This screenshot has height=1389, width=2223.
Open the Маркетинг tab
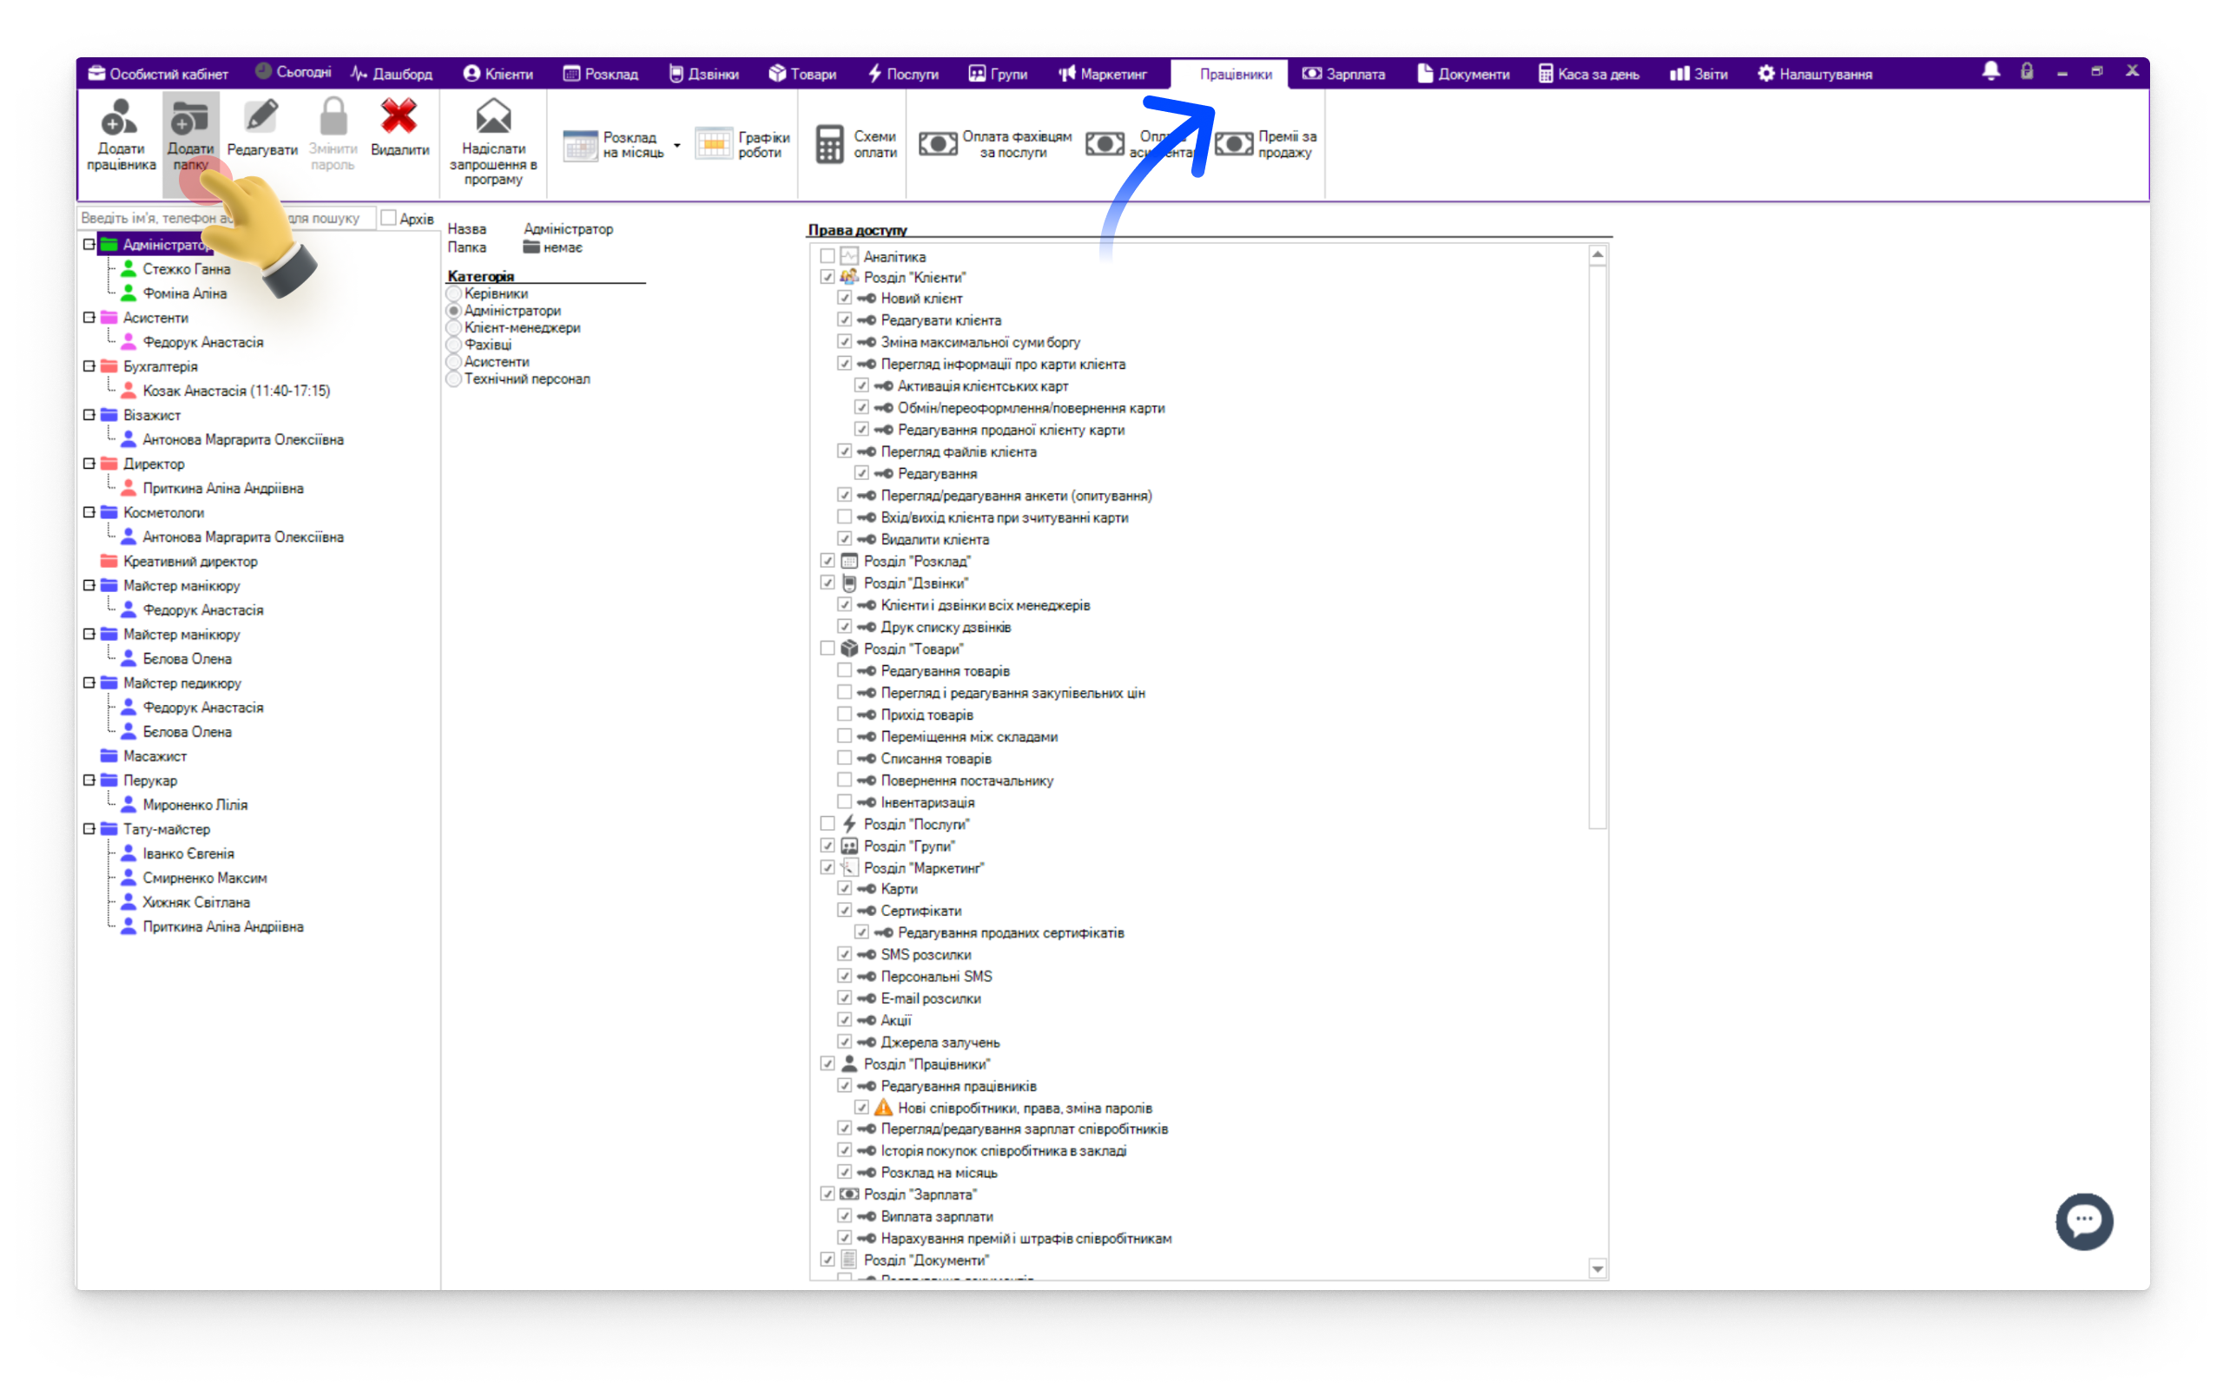click(1102, 74)
